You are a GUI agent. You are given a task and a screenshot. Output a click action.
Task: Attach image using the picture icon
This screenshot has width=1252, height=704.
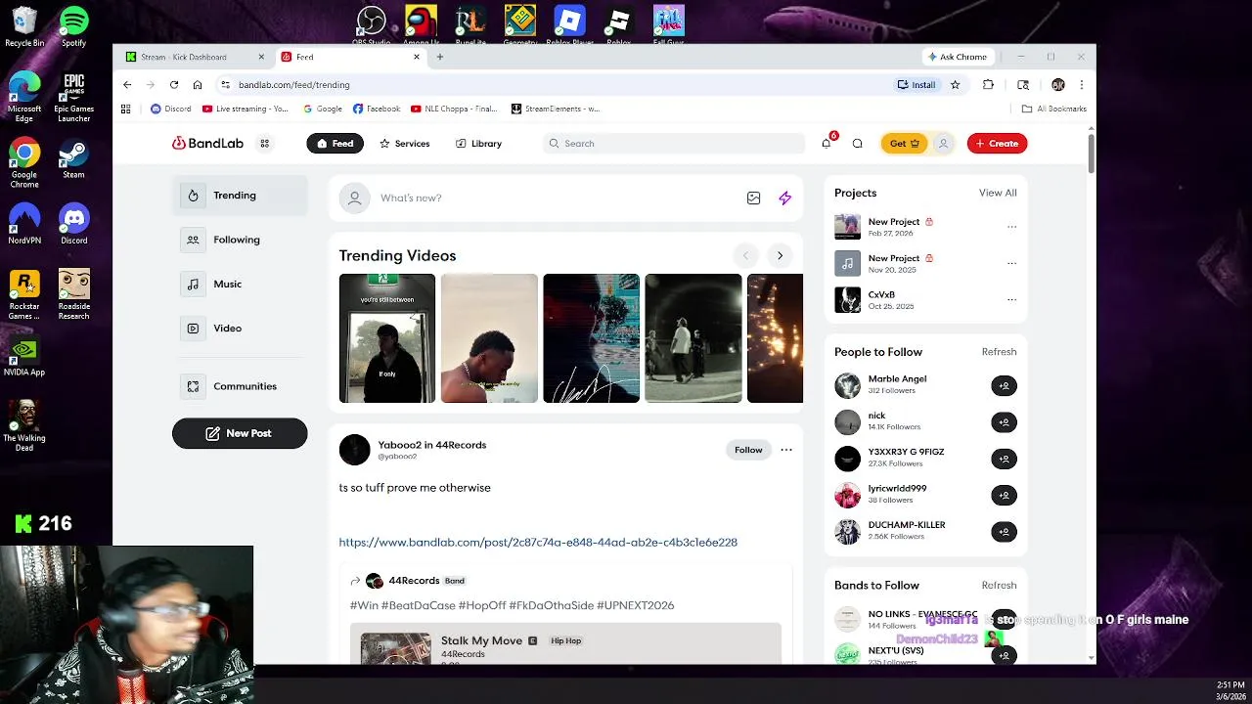[x=753, y=198]
